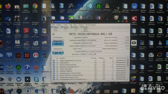168x94 pixels.
Task: Click the Атрибут column header in the SMART table
Action: tap(62, 58)
